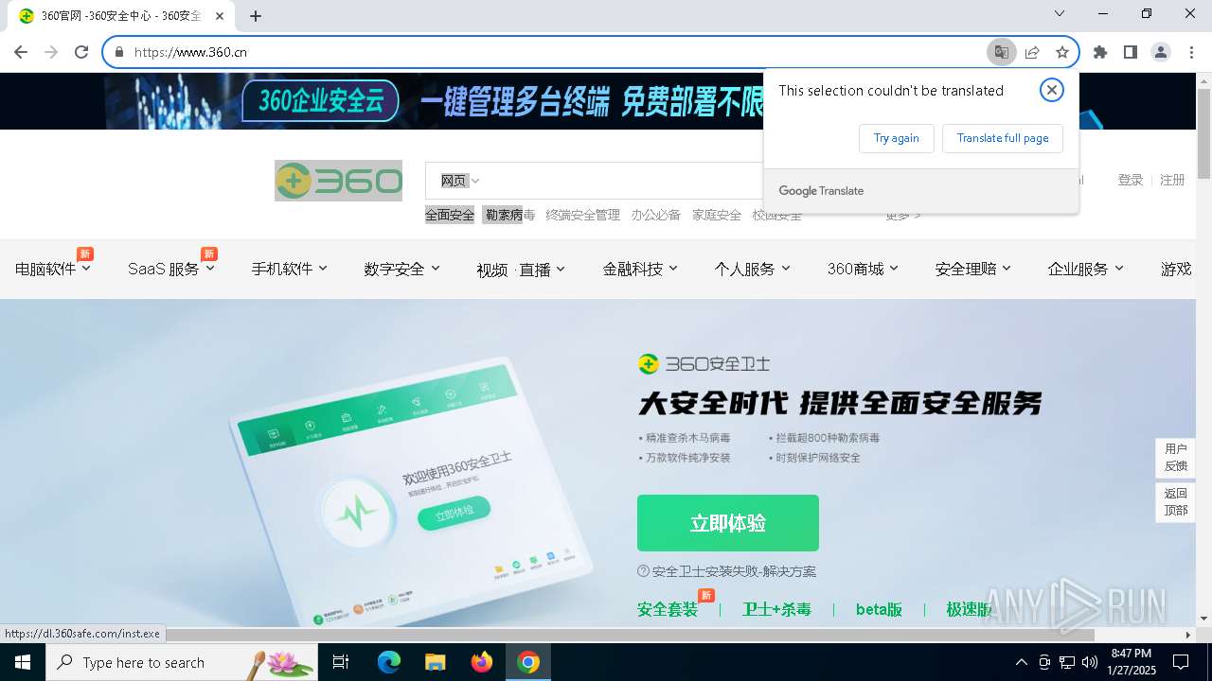Open the tab search chevron

tap(1060, 13)
